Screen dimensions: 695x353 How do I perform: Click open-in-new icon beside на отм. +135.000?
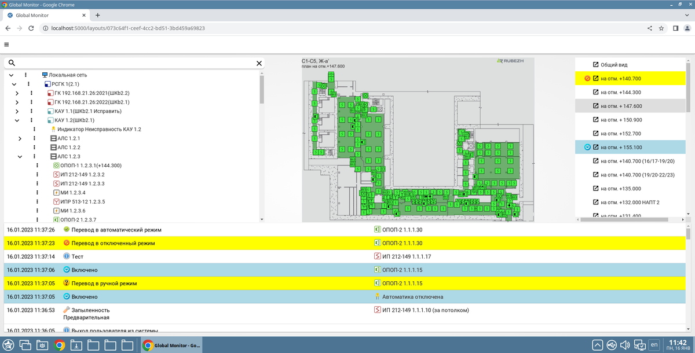(x=595, y=189)
